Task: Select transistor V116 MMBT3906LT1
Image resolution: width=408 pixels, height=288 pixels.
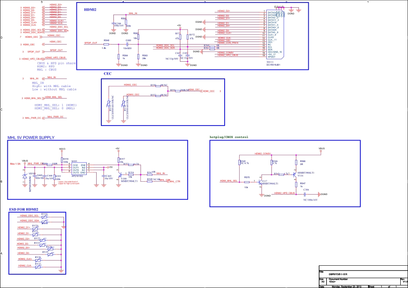Action: 295,174
